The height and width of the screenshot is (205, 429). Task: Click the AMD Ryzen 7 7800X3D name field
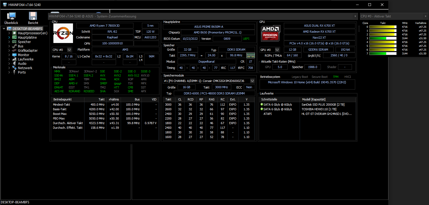coord(105,26)
